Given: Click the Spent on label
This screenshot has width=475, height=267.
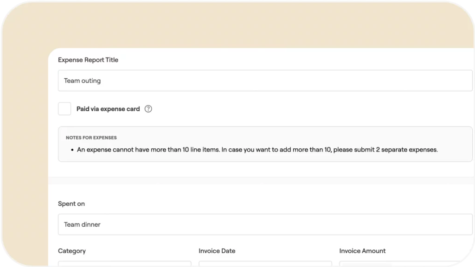Looking at the screenshot, I should pos(71,204).
